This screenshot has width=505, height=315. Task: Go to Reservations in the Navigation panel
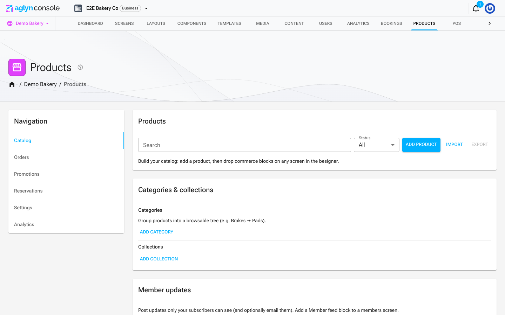click(x=66, y=191)
